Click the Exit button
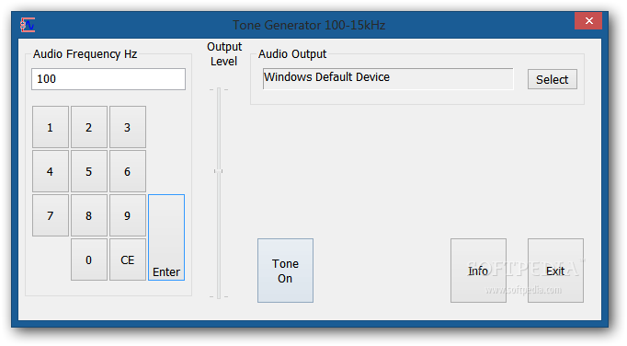The height and width of the screenshot is (346, 627). 555,271
